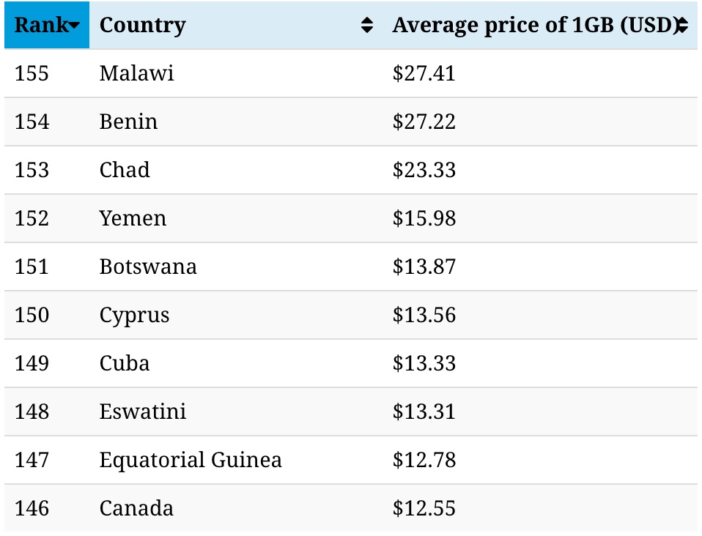Screen dimensions: 702x536
Task: Click the Rank column header
Action: [x=40, y=26]
